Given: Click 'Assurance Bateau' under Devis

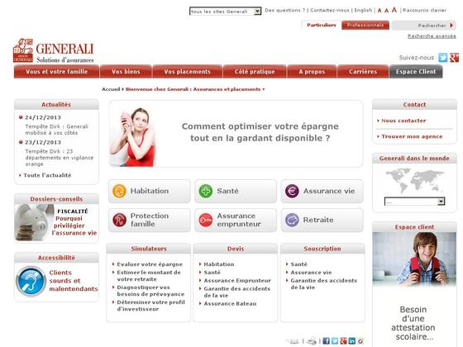Looking at the screenshot, I should [x=230, y=304].
